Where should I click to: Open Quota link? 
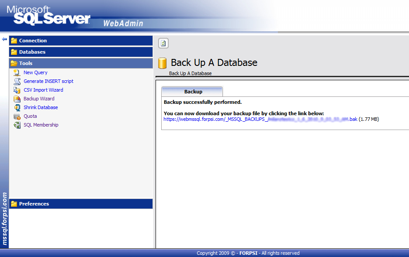(30, 117)
